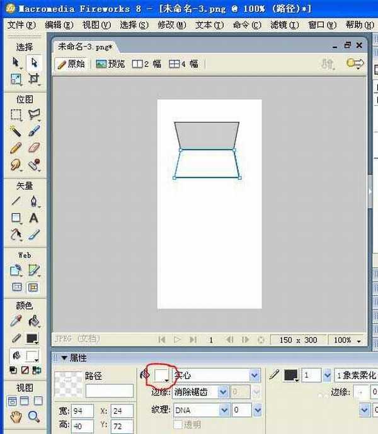Screen dimensions: 378x434
Task: Open the toolbox stroke color swatch
Action: [x=31, y=339]
